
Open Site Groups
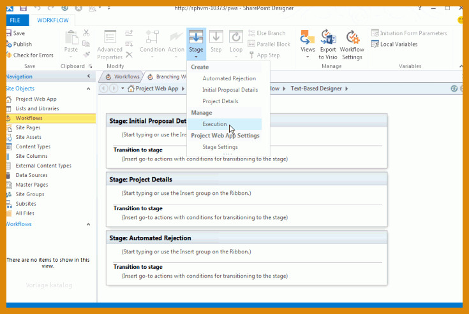pyautogui.click(x=30, y=194)
